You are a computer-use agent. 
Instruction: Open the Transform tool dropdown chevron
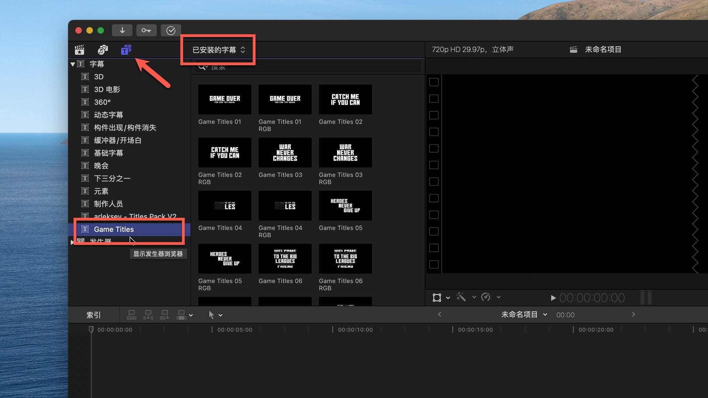(448, 298)
